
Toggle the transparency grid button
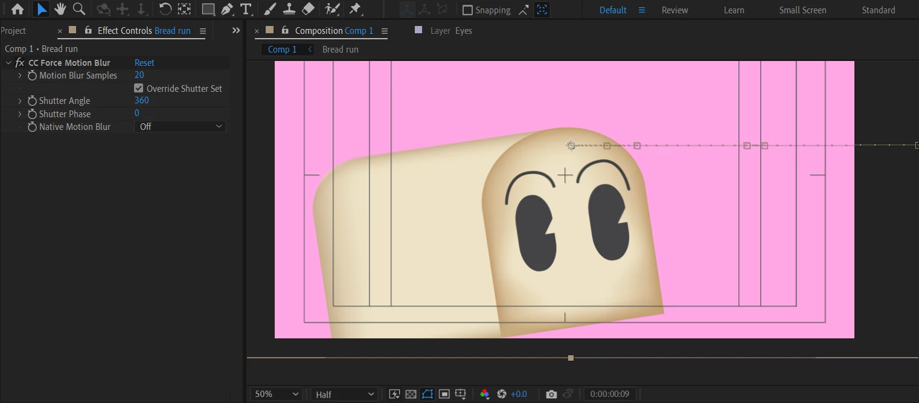(x=411, y=394)
